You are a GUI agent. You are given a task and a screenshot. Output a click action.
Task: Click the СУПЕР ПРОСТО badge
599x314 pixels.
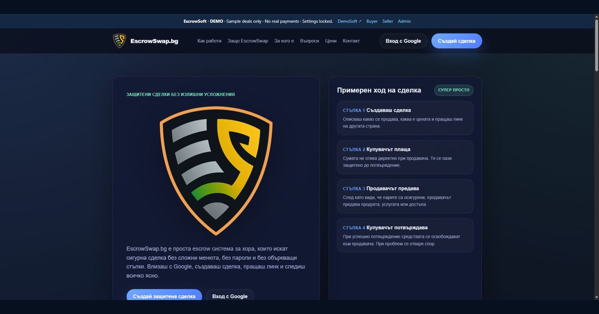[x=454, y=90]
